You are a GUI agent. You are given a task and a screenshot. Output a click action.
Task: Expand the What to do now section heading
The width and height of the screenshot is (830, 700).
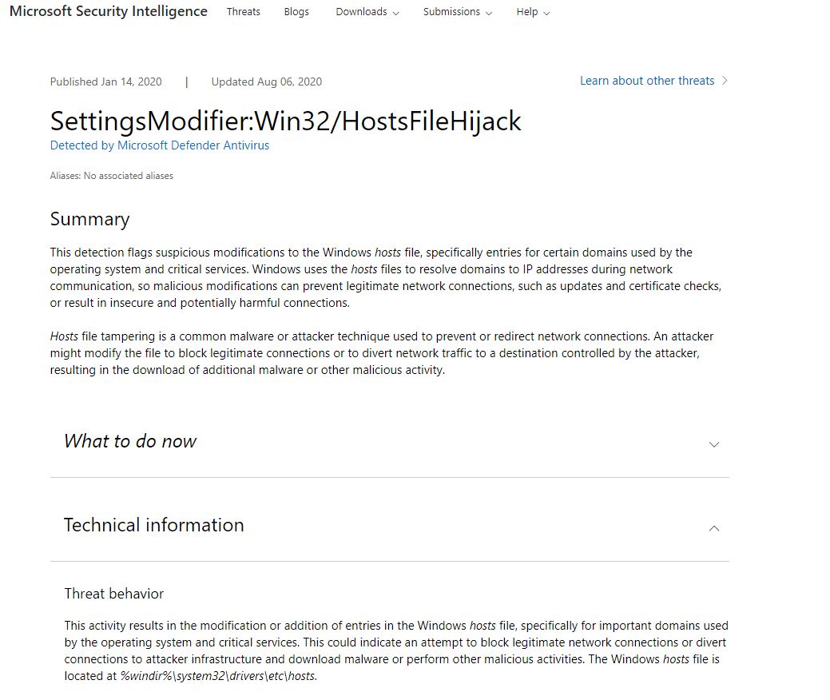click(130, 441)
